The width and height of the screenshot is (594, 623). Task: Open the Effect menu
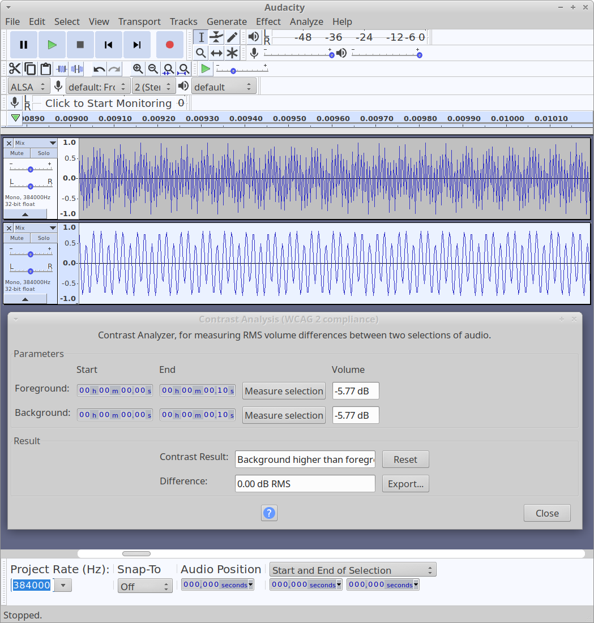(x=268, y=22)
